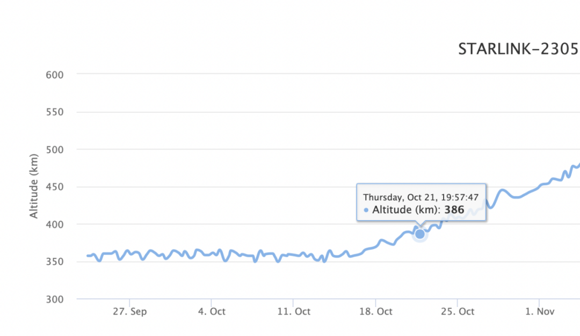Image resolution: width=580 pixels, height=336 pixels.
Task: Click the highlighted Oct 21 data point
Action: [420, 234]
